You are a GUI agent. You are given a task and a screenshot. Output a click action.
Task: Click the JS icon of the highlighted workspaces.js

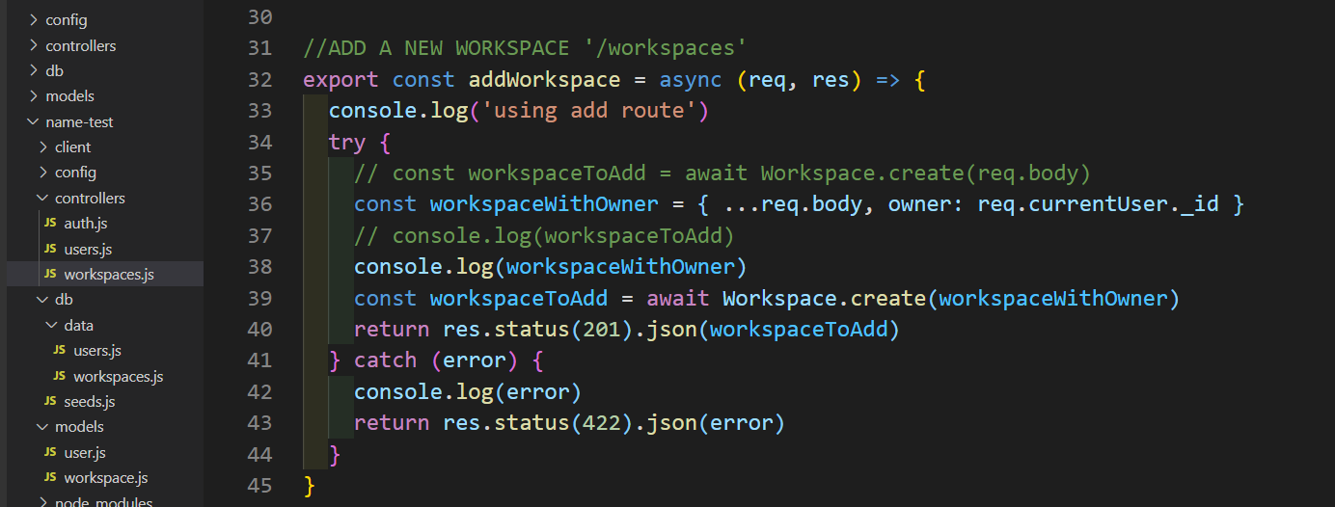[50, 275]
